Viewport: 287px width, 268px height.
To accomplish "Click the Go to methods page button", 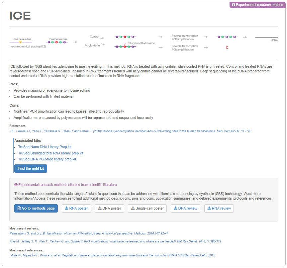I will tap(36, 208).
